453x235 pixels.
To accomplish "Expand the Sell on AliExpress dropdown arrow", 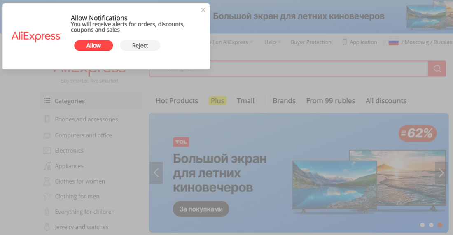I will coord(251,42).
